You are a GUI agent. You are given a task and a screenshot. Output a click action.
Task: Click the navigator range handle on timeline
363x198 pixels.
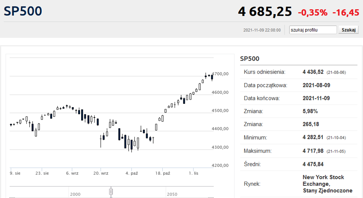[x=111, y=192]
